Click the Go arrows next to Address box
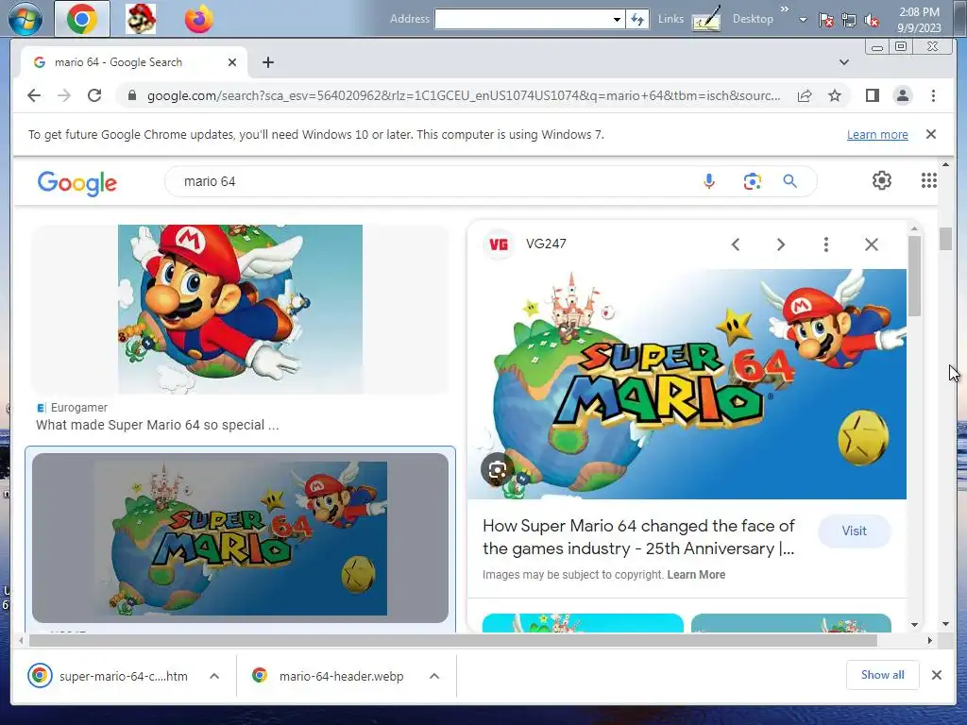The width and height of the screenshot is (967, 725). (x=637, y=19)
